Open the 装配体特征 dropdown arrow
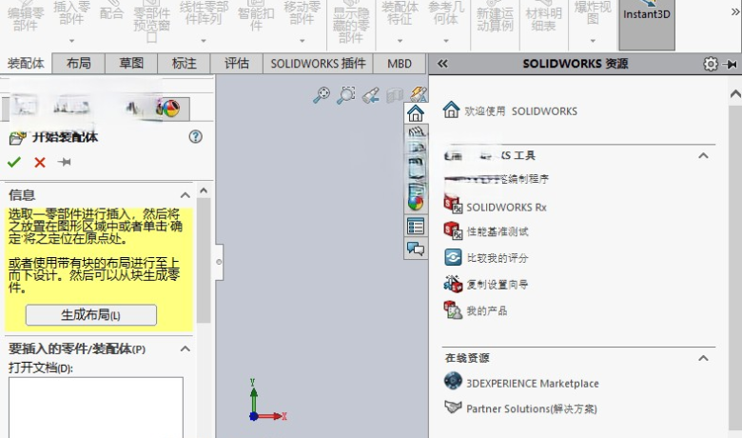The width and height of the screenshot is (742, 438). pos(400,41)
